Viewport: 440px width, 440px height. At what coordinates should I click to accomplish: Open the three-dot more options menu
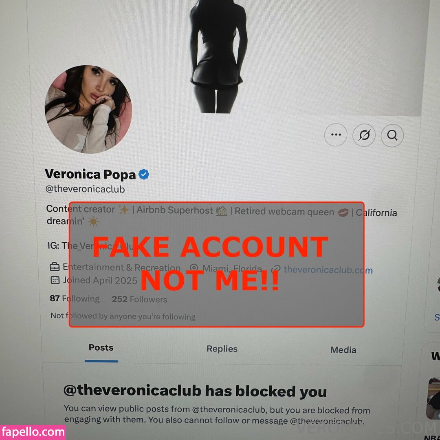(x=336, y=135)
